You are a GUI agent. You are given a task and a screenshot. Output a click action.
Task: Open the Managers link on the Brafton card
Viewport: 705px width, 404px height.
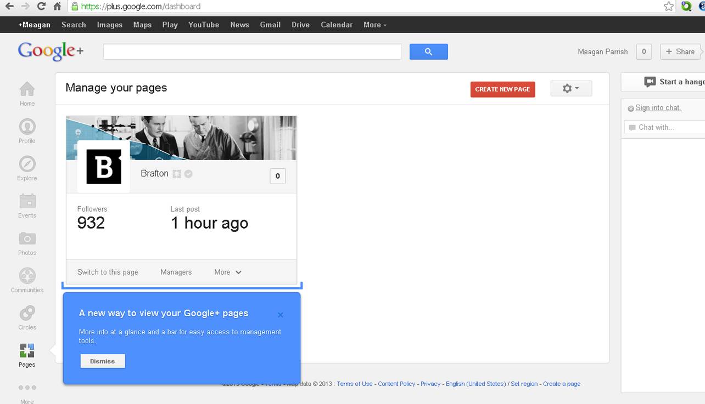(176, 272)
